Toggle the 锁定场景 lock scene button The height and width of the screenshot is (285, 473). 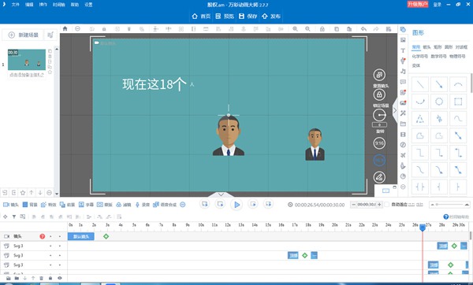(x=379, y=94)
